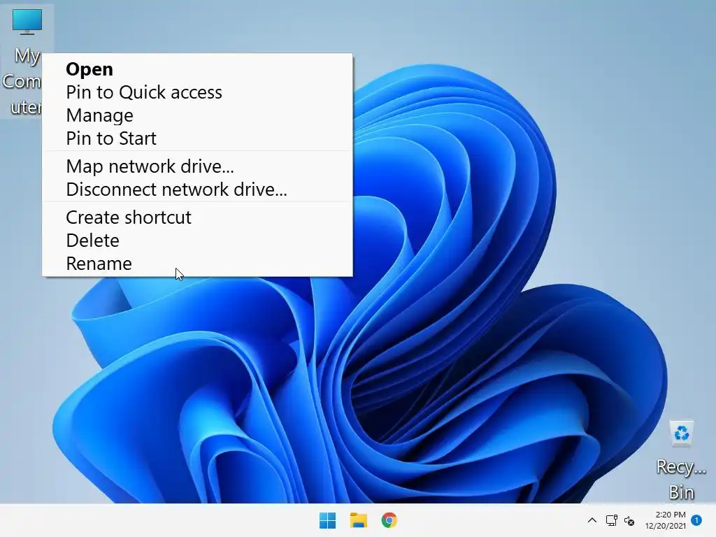
Task: Open the network status tray icon
Action: (611, 520)
